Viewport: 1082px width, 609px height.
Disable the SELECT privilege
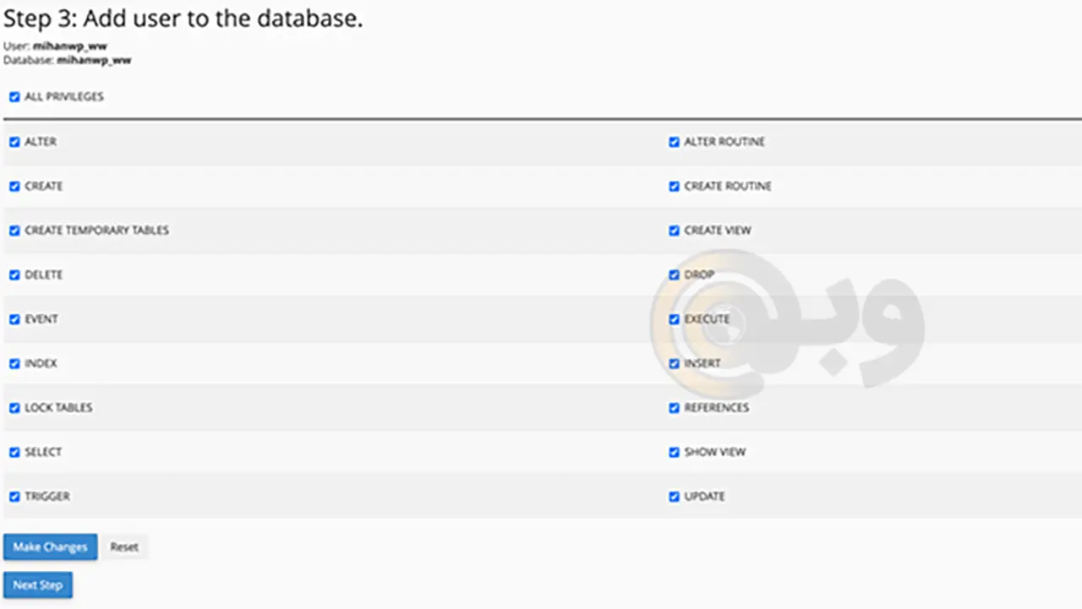[x=14, y=453]
